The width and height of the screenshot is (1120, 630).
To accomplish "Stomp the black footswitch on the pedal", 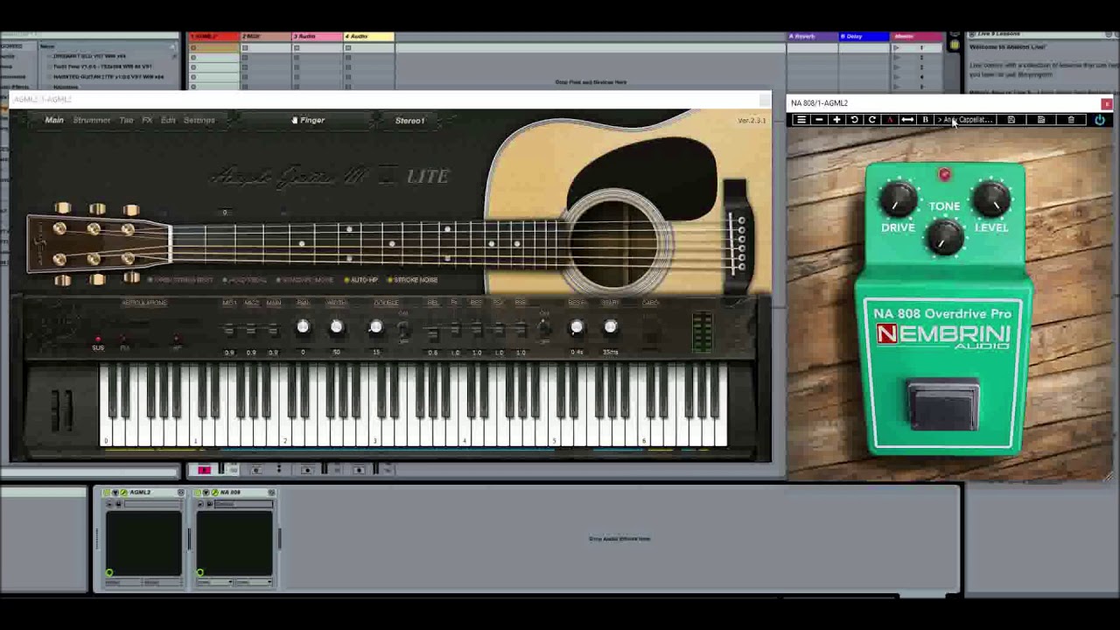I will (944, 405).
